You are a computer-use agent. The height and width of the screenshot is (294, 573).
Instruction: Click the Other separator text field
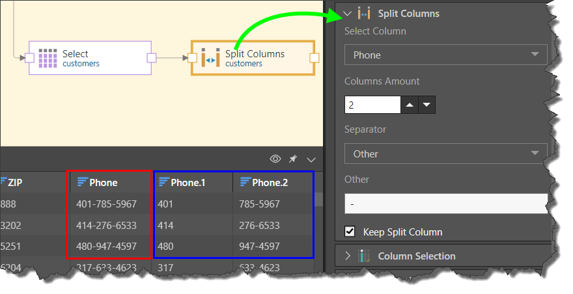(x=445, y=204)
